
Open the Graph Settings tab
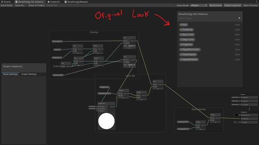29,74
